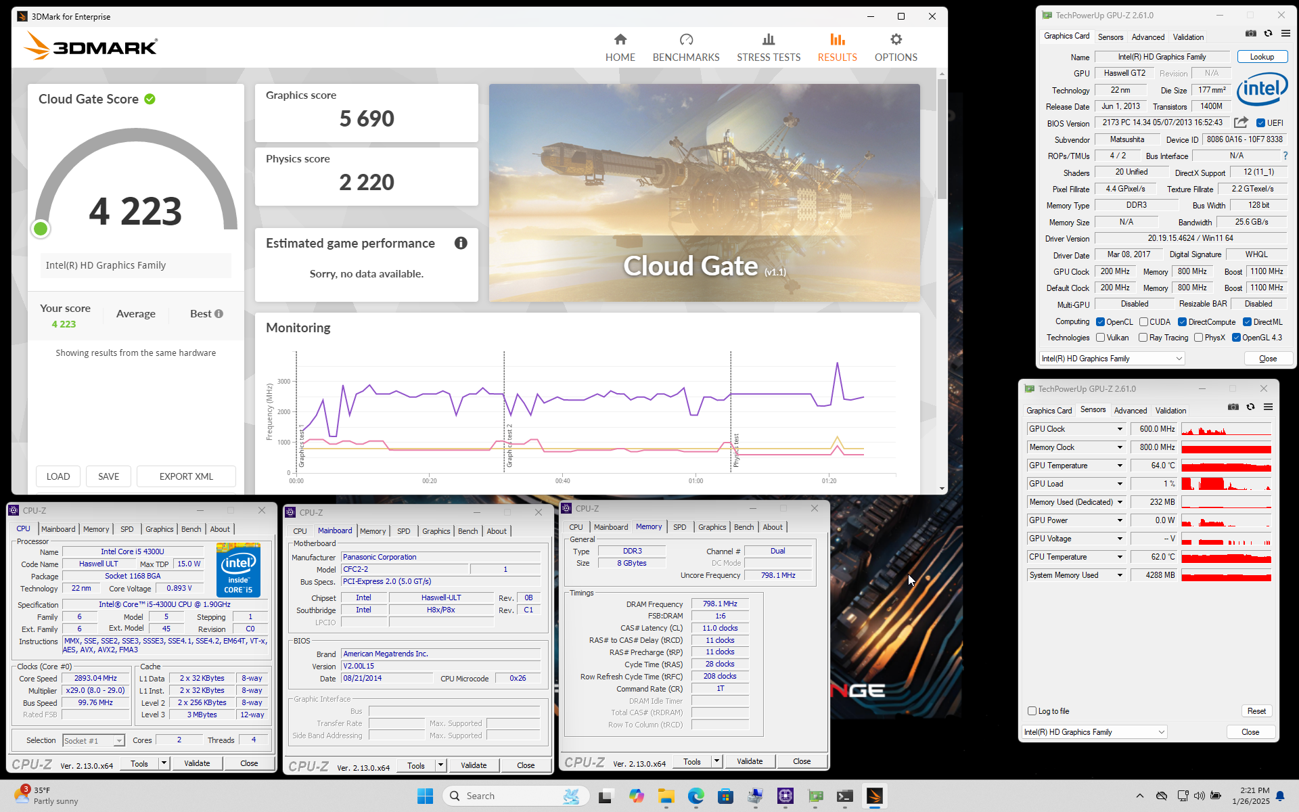
Task: Open the GPU Power sensor dropdown
Action: tap(1120, 520)
